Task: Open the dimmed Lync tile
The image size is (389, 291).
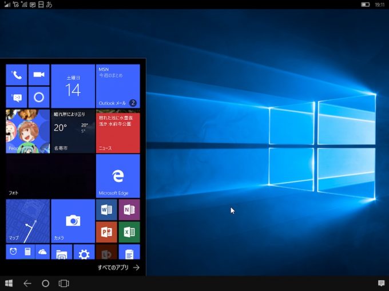Action: click(106, 252)
